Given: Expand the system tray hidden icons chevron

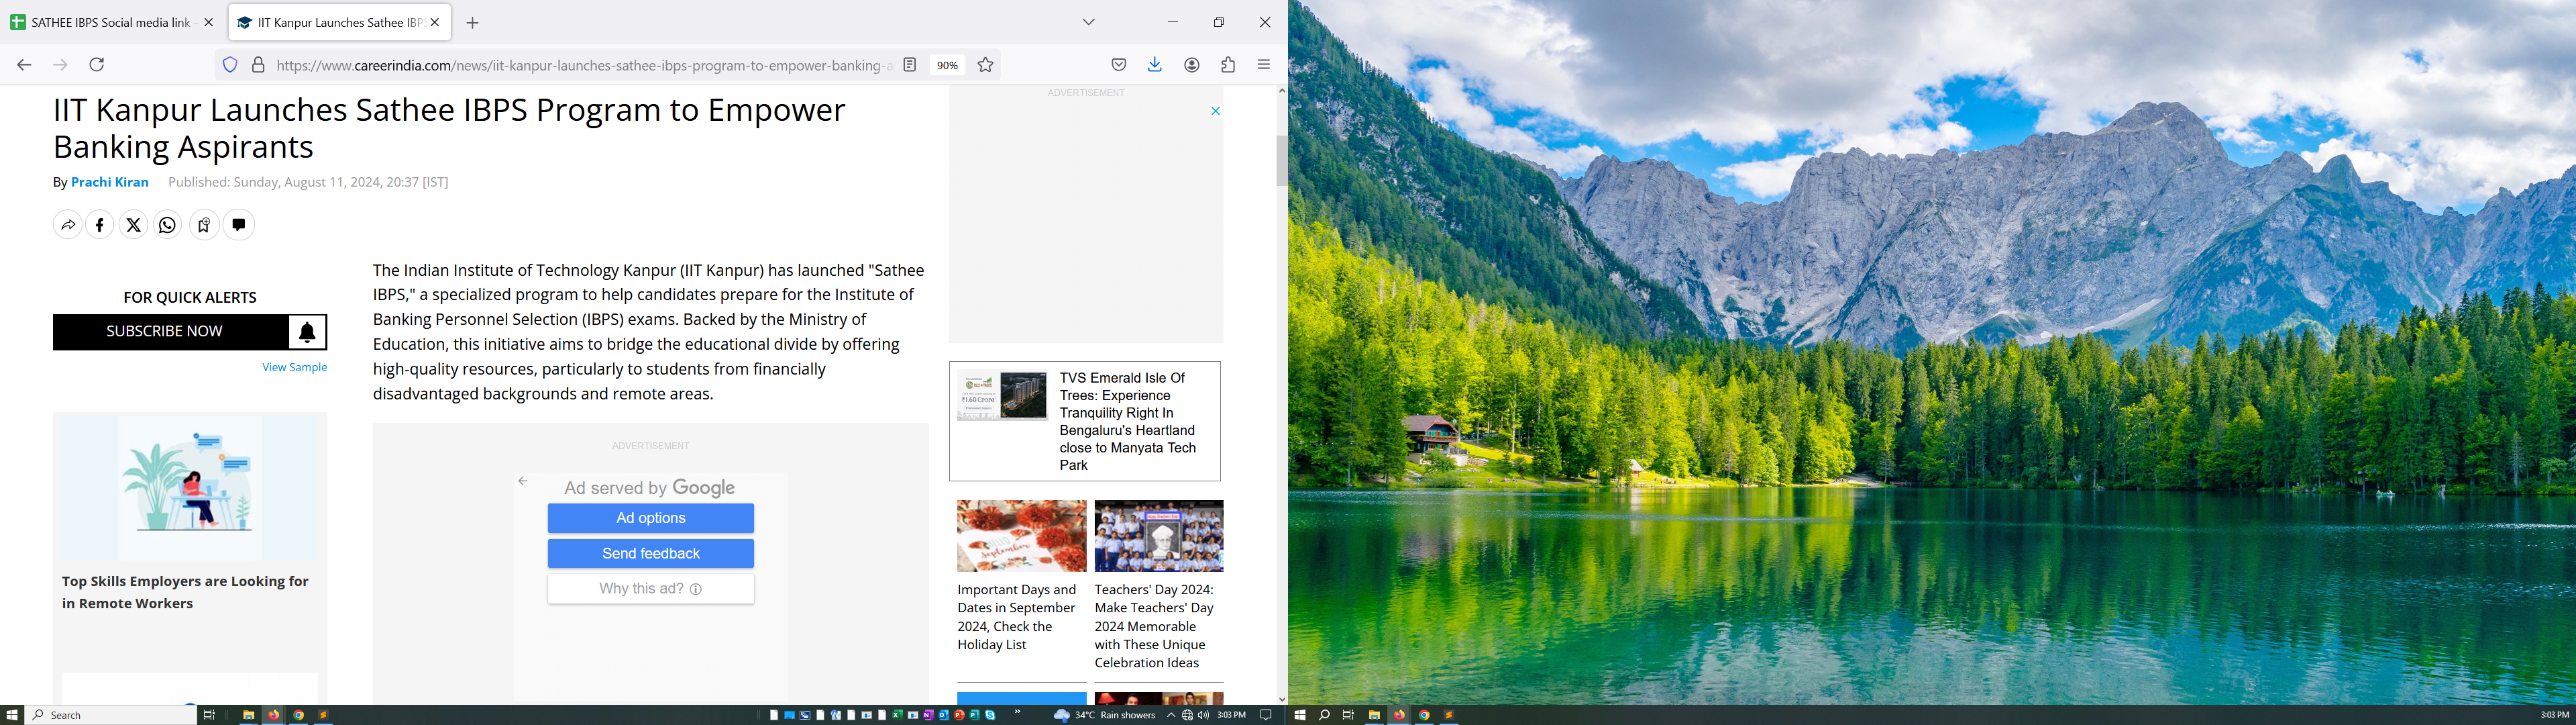Looking at the screenshot, I should (1171, 715).
